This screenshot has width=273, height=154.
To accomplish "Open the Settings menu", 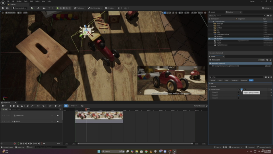I will tap(266, 8).
